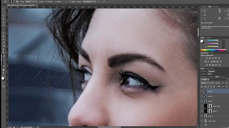
Task: Switch to the Actions tab
Action: tap(211, 77)
